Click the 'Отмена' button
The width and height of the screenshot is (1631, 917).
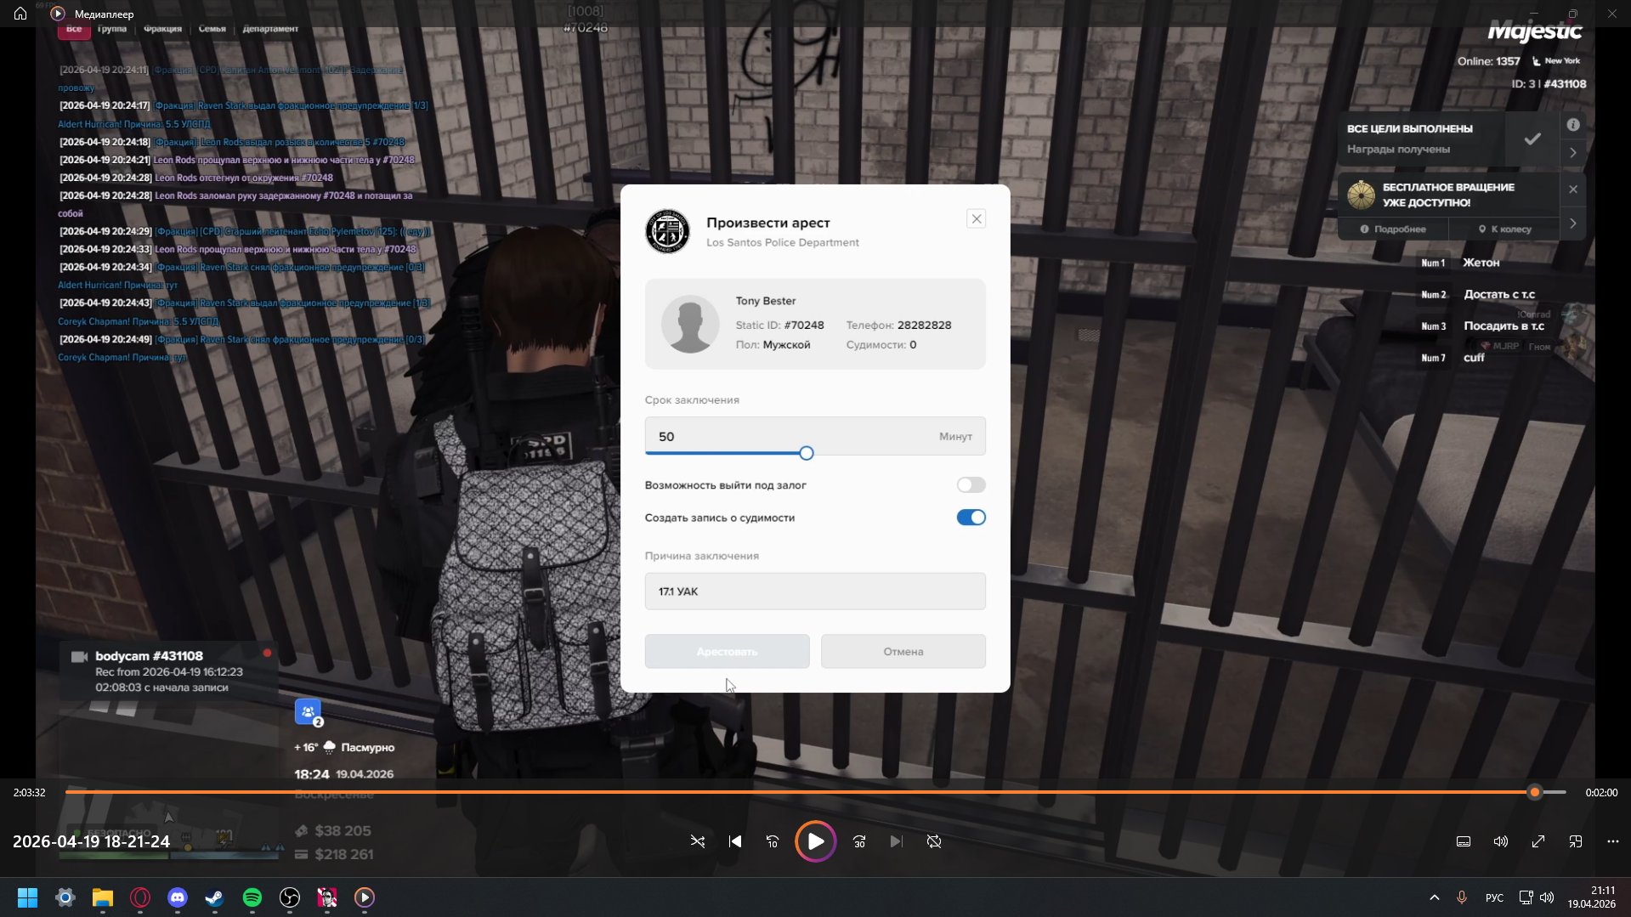[903, 652]
